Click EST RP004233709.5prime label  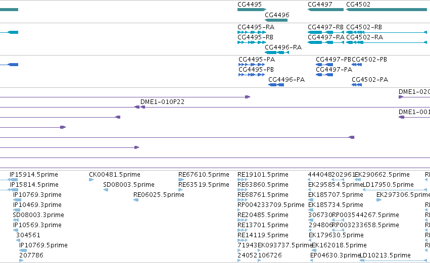click(x=271, y=205)
